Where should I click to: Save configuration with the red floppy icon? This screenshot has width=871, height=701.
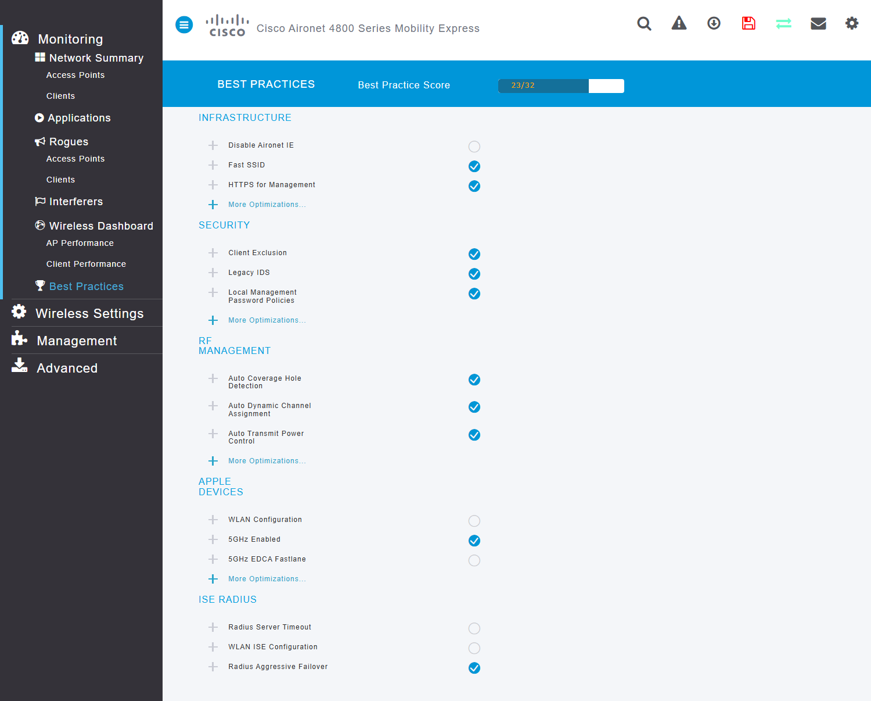748,23
